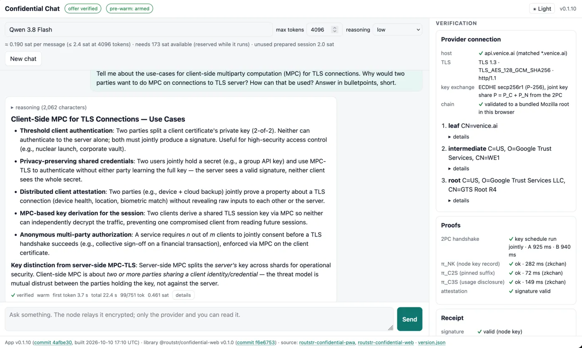Click the π_NK result ok · 282 ms
582x348 pixels.
click(538, 264)
